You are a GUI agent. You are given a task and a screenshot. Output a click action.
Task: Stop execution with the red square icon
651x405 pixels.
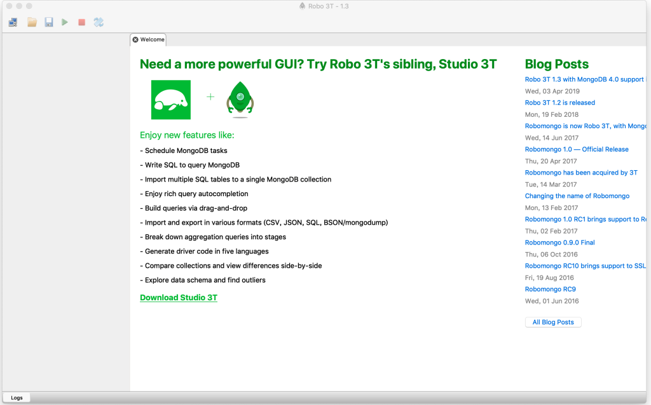(82, 22)
